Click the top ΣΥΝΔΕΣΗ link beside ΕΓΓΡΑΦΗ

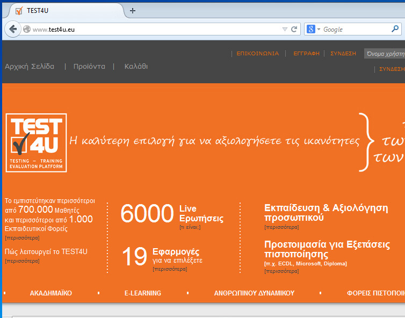(x=343, y=54)
